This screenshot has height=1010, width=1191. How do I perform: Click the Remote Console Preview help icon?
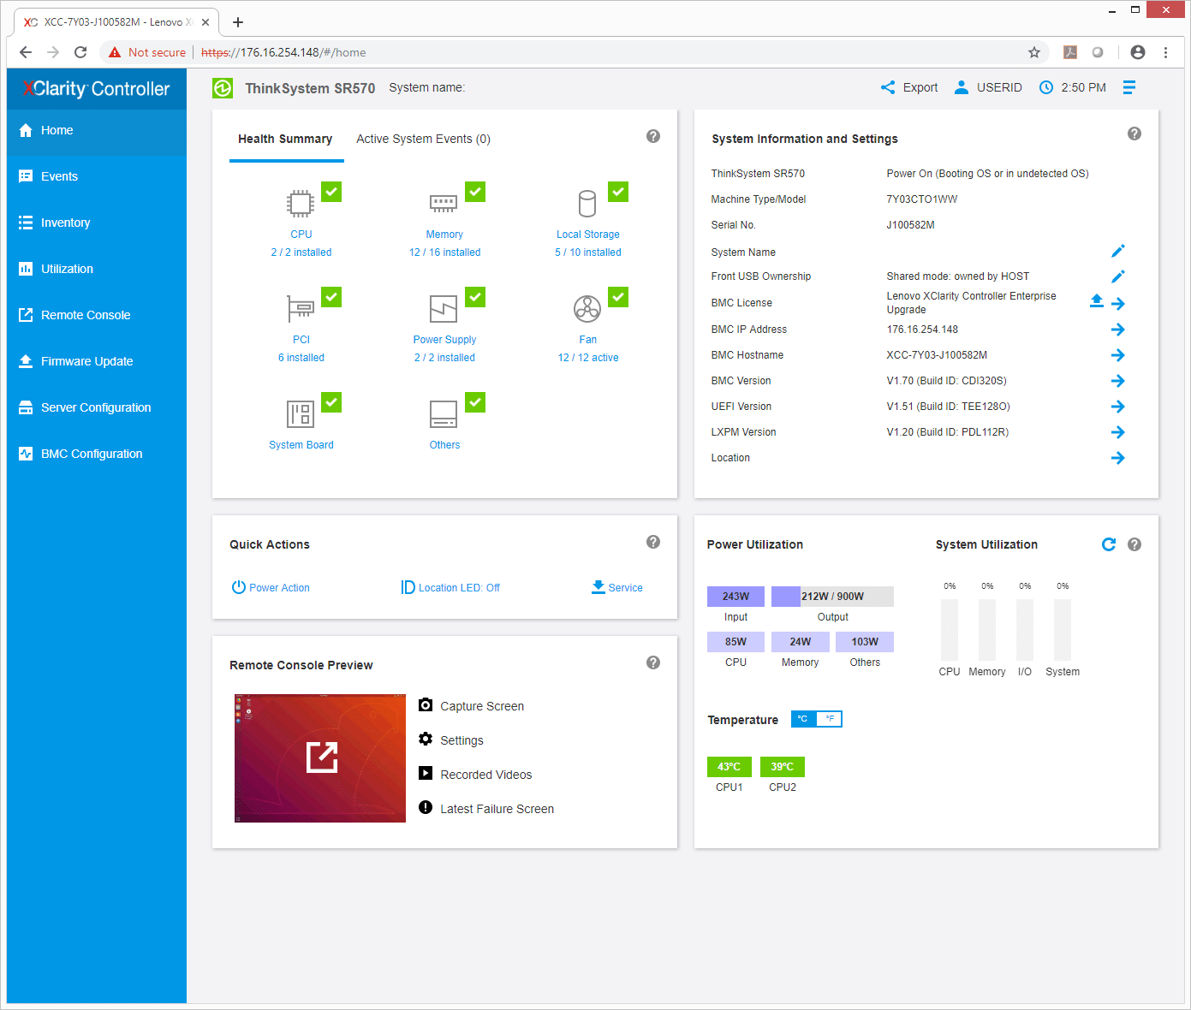[653, 662]
